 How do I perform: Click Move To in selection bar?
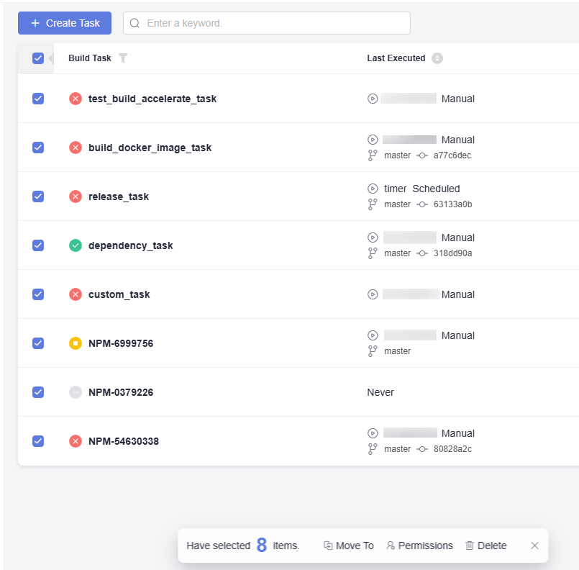[349, 546]
